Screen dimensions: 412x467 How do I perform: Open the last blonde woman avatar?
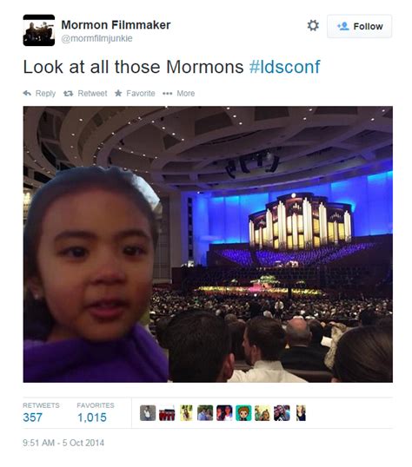(301, 413)
